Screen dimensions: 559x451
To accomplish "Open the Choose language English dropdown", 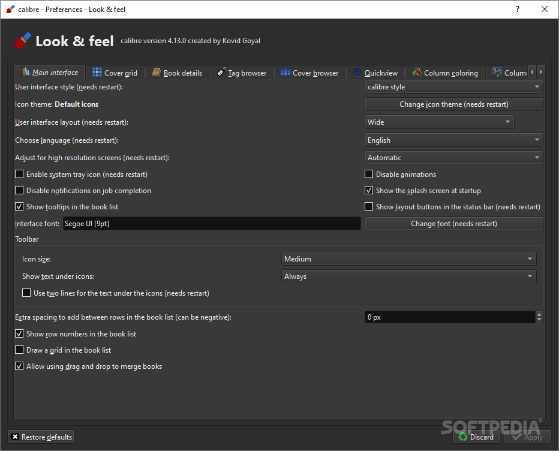I will (x=454, y=140).
